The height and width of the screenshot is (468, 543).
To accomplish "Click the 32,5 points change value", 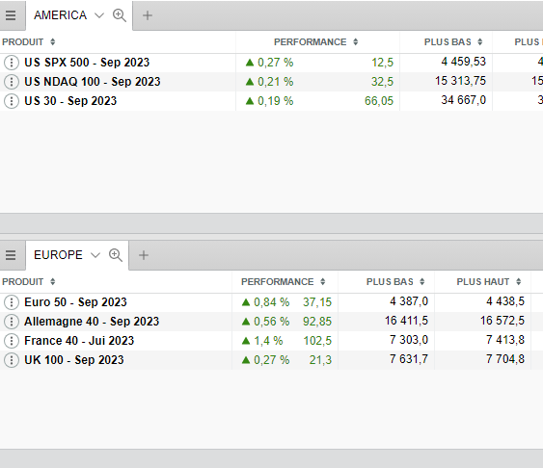I will (x=383, y=82).
